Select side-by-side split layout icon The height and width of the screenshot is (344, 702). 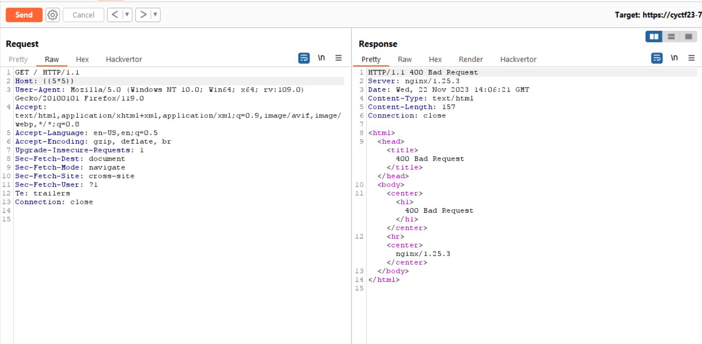coord(654,36)
